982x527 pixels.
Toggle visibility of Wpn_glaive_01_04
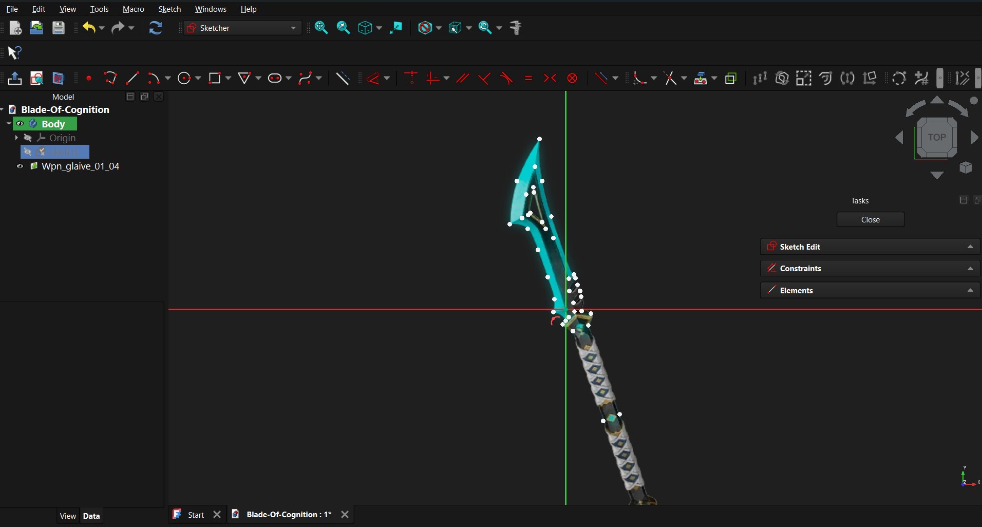pos(20,166)
